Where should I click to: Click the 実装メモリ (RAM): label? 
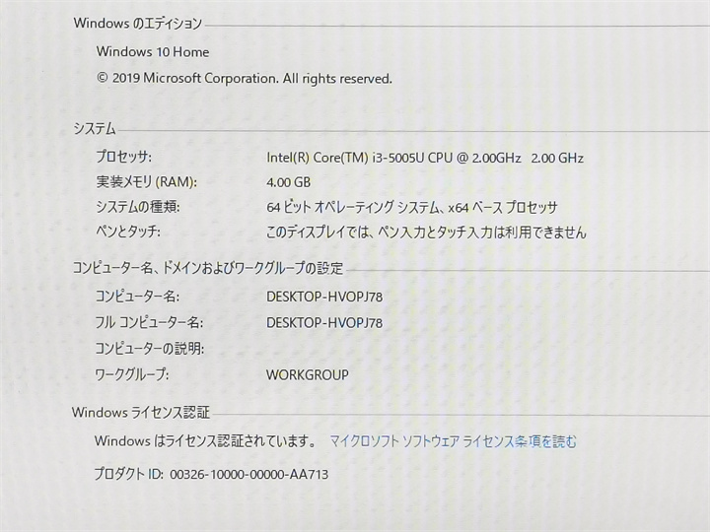tap(146, 182)
